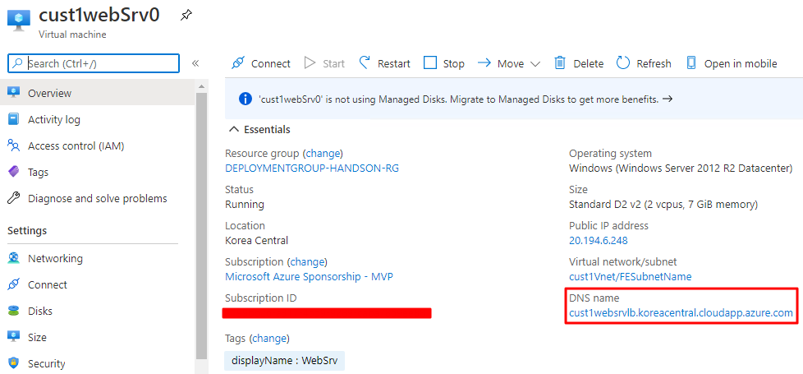803x374 pixels.
Task: Open public IP address 20.194.6.248
Action: pos(599,240)
